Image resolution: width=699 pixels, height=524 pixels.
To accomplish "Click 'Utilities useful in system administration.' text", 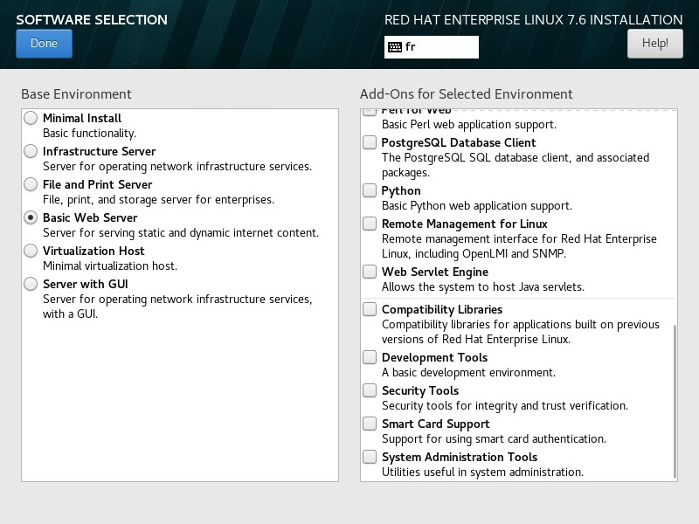I will click(x=482, y=472).
